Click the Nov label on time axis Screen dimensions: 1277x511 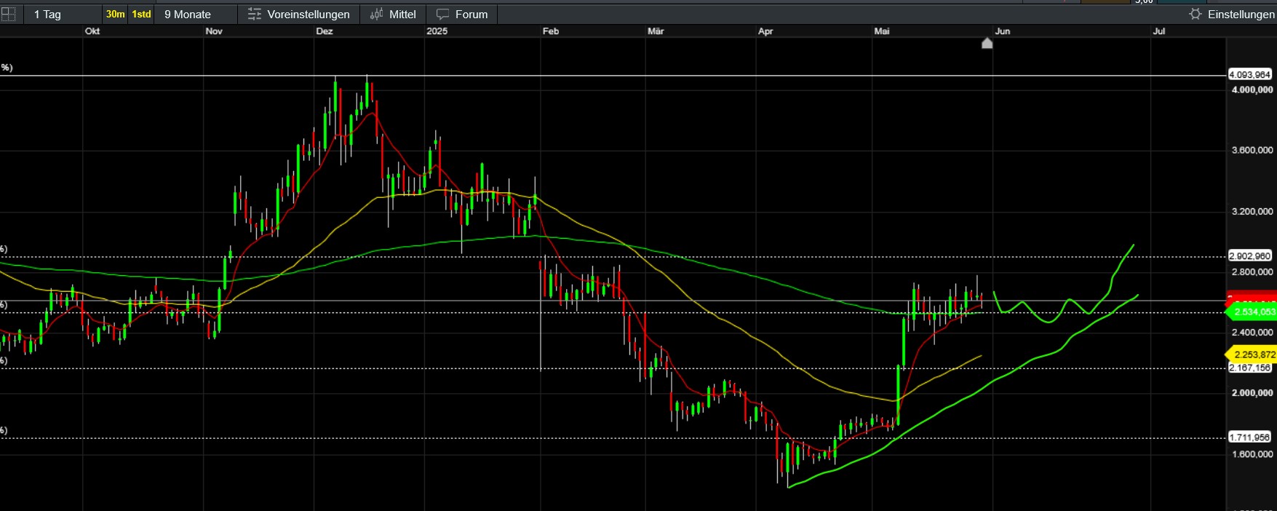point(214,31)
